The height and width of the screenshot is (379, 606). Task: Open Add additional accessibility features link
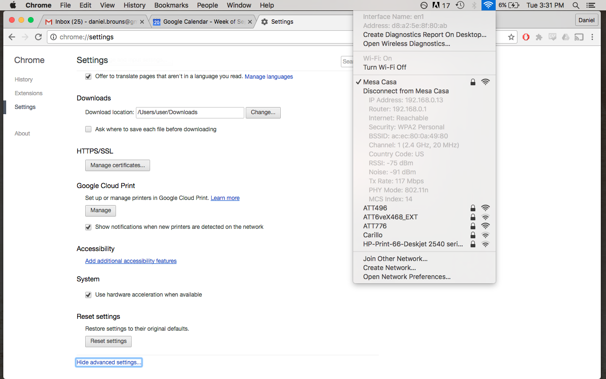pyautogui.click(x=131, y=261)
